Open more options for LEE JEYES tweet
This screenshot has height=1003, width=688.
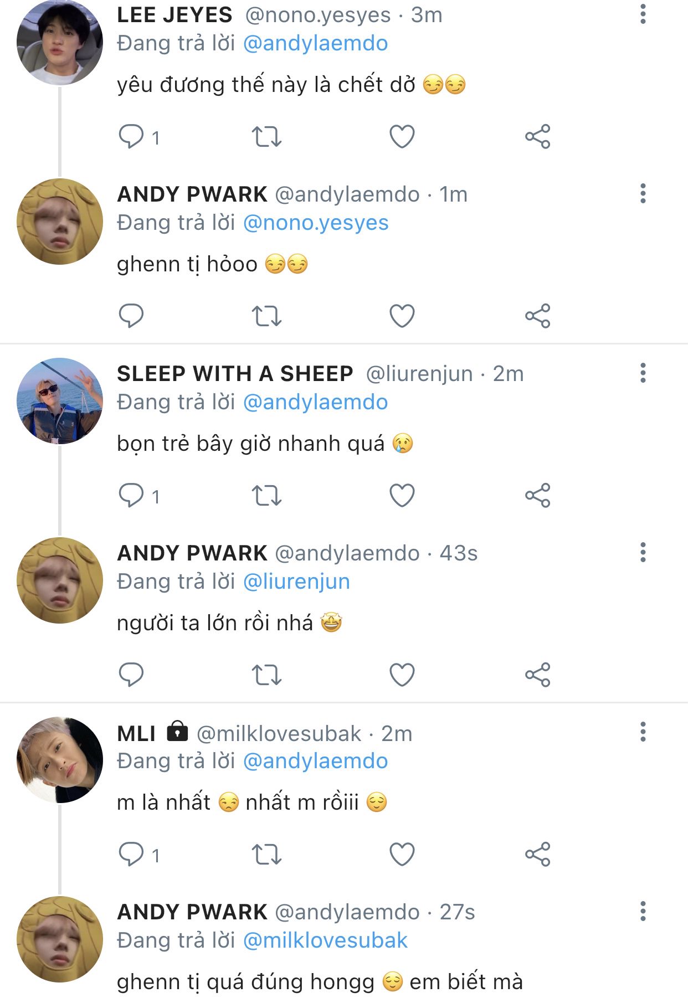pyautogui.click(x=643, y=14)
